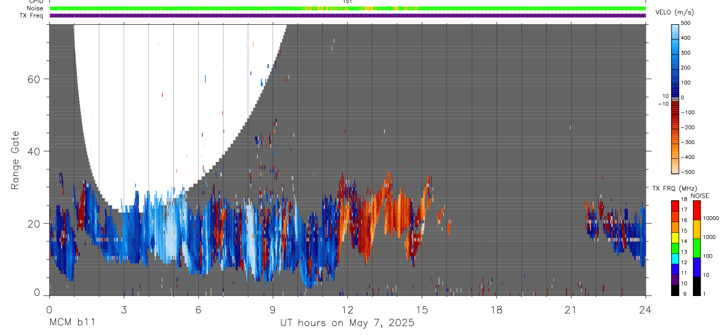Click the UT hours on May 7, 2025 title

coord(347,323)
